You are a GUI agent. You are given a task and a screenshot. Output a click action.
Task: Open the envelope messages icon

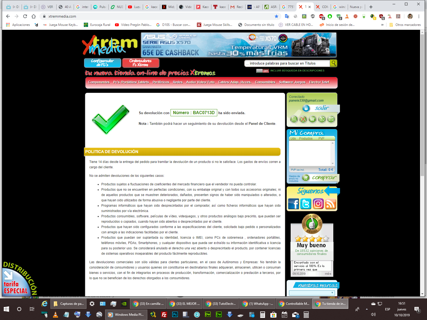pos(331,119)
